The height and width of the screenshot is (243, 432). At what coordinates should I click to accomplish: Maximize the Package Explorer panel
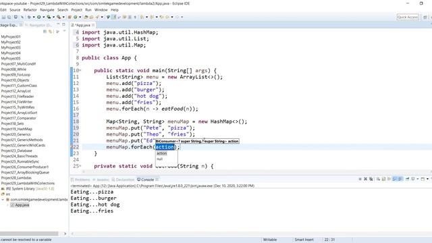(x=64, y=24)
